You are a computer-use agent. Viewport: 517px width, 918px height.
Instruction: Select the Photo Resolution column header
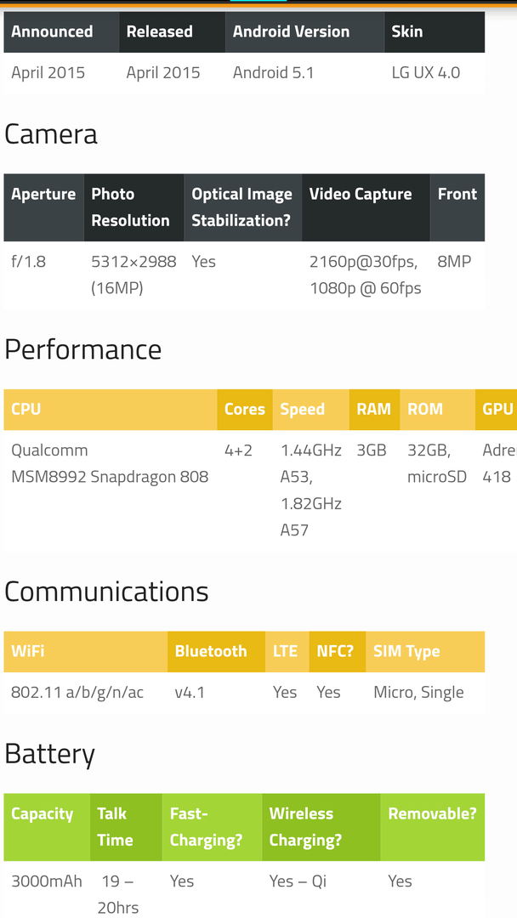coord(134,207)
